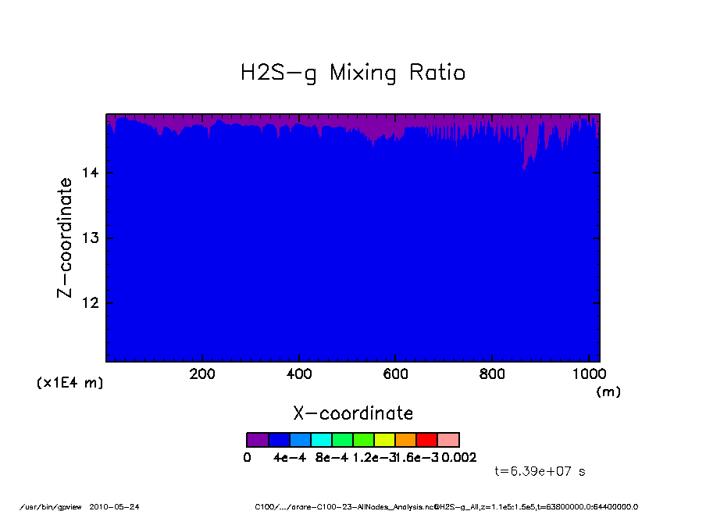Viewport: 706px width, 511px height.
Task: Click the Z-axis tick label '13'
Action: [x=91, y=238]
